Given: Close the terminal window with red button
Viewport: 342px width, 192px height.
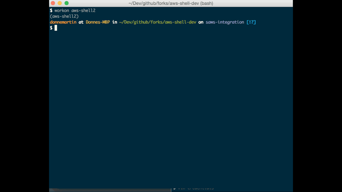Looking at the screenshot, I should click(53, 3).
